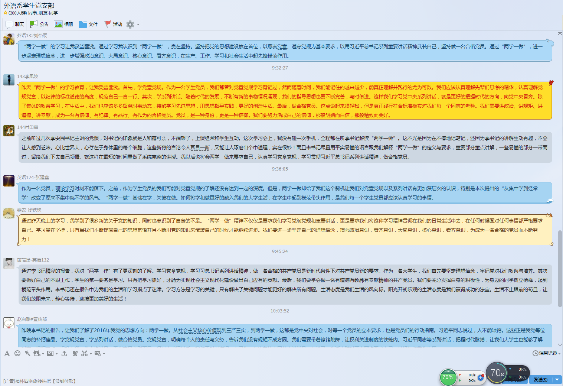The image size is (563, 386).
Task: Click the upload file icon
Action: pyautogui.click(x=64, y=353)
